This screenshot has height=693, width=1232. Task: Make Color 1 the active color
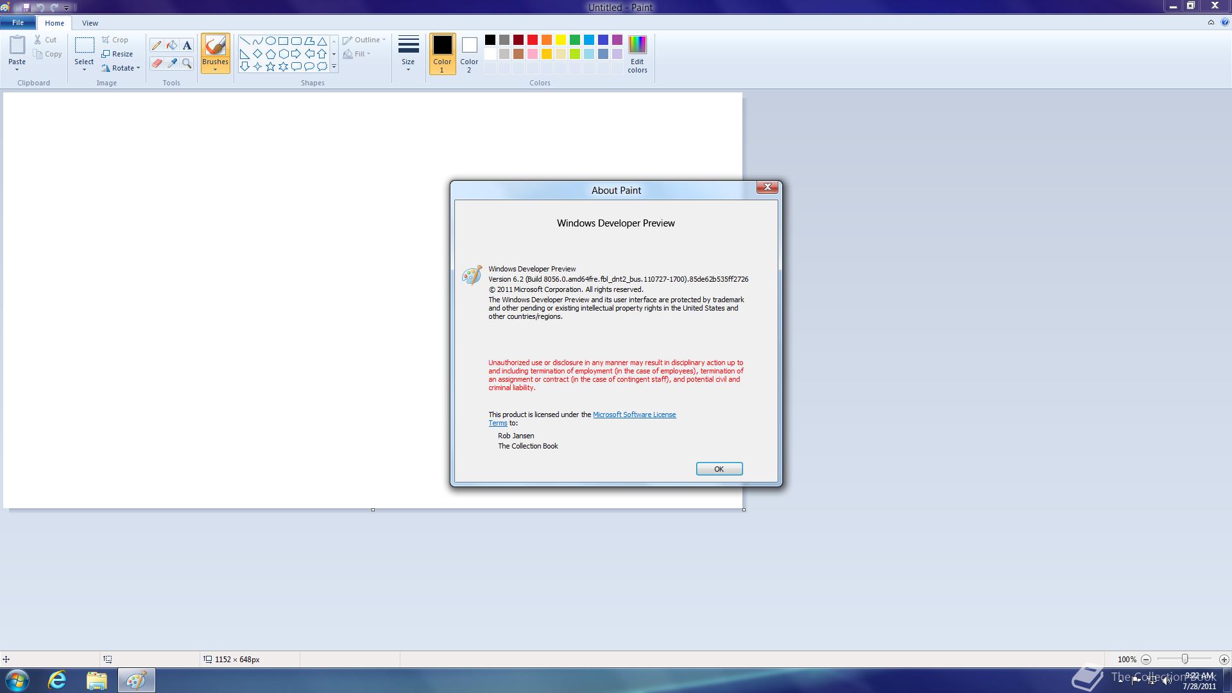tap(441, 54)
